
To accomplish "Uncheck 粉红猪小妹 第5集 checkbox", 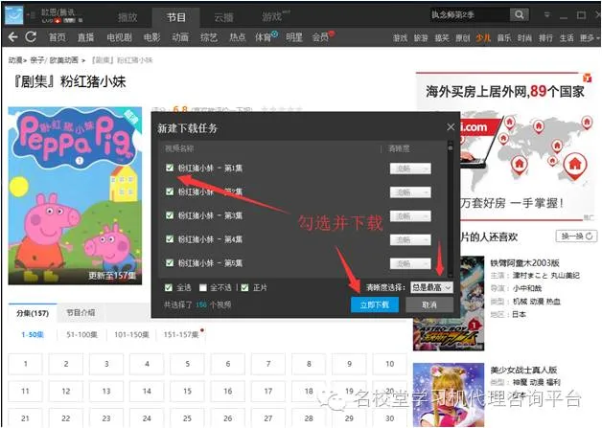I will pyautogui.click(x=170, y=262).
